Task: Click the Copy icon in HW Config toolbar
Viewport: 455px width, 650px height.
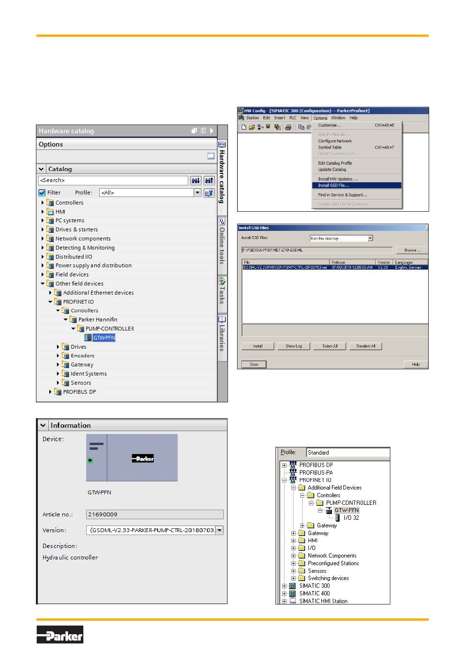Action: click(x=301, y=127)
